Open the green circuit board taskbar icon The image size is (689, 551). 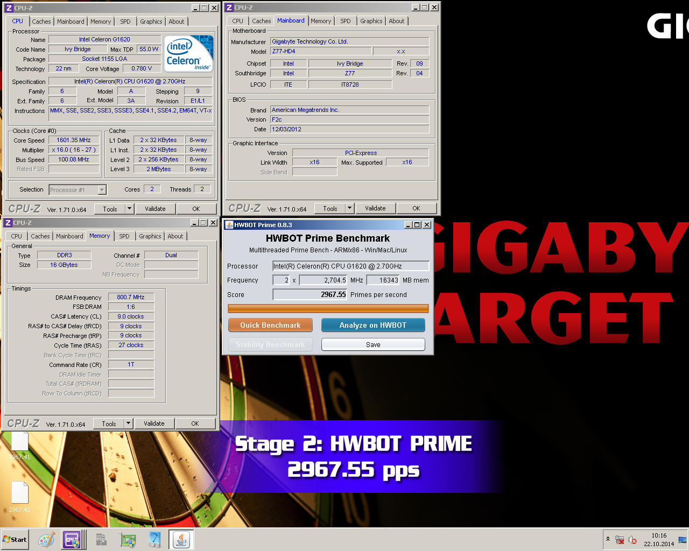[x=128, y=540]
